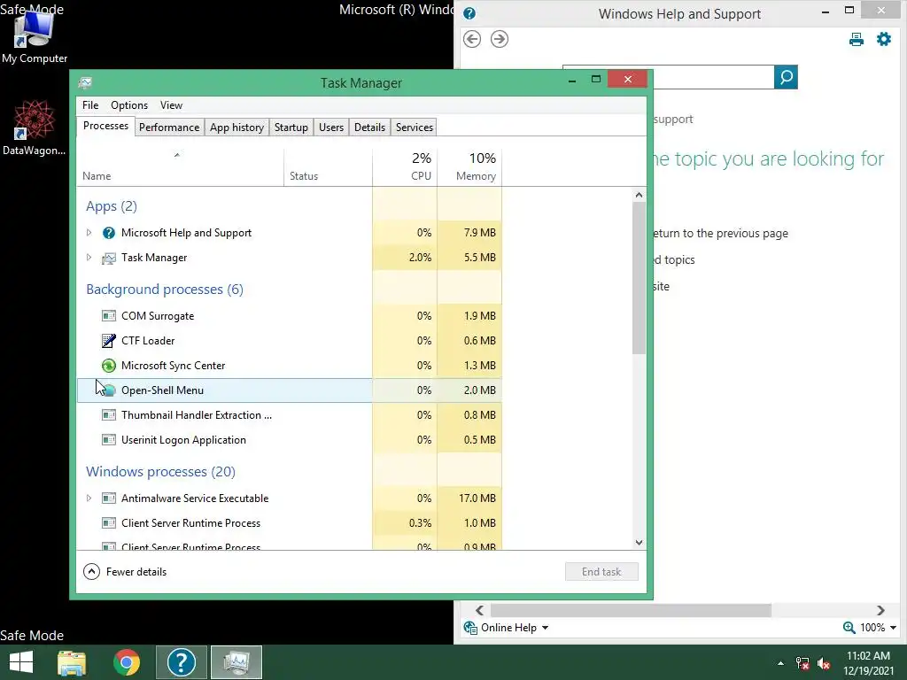Image resolution: width=907 pixels, height=680 pixels.
Task: Select the Processes tab
Action: coord(106,126)
